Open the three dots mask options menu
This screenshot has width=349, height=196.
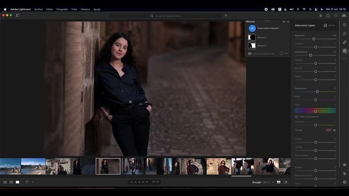[x=286, y=53]
